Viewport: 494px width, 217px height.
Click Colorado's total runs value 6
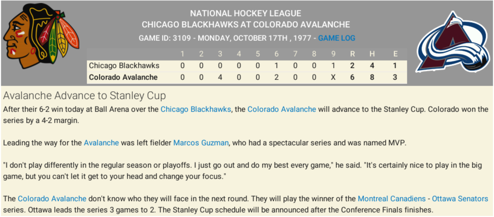point(352,77)
